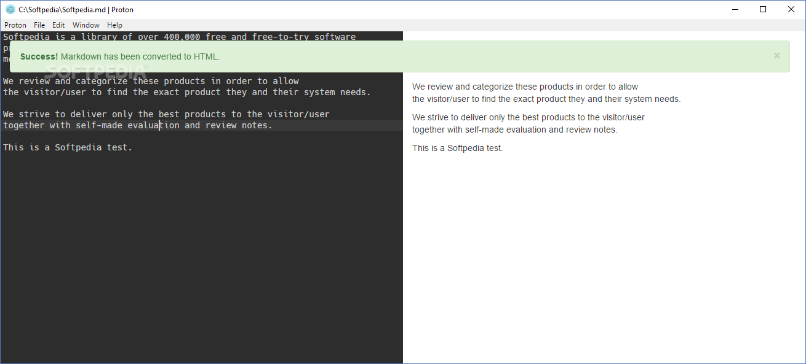This screenshot has height=364, width=806.
Task: Click preview text 'This is a Softpedia test.'
Action: [x=458, y=148]
